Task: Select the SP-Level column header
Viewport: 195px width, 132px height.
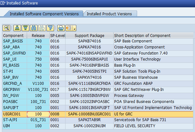Action: [57, 35]
